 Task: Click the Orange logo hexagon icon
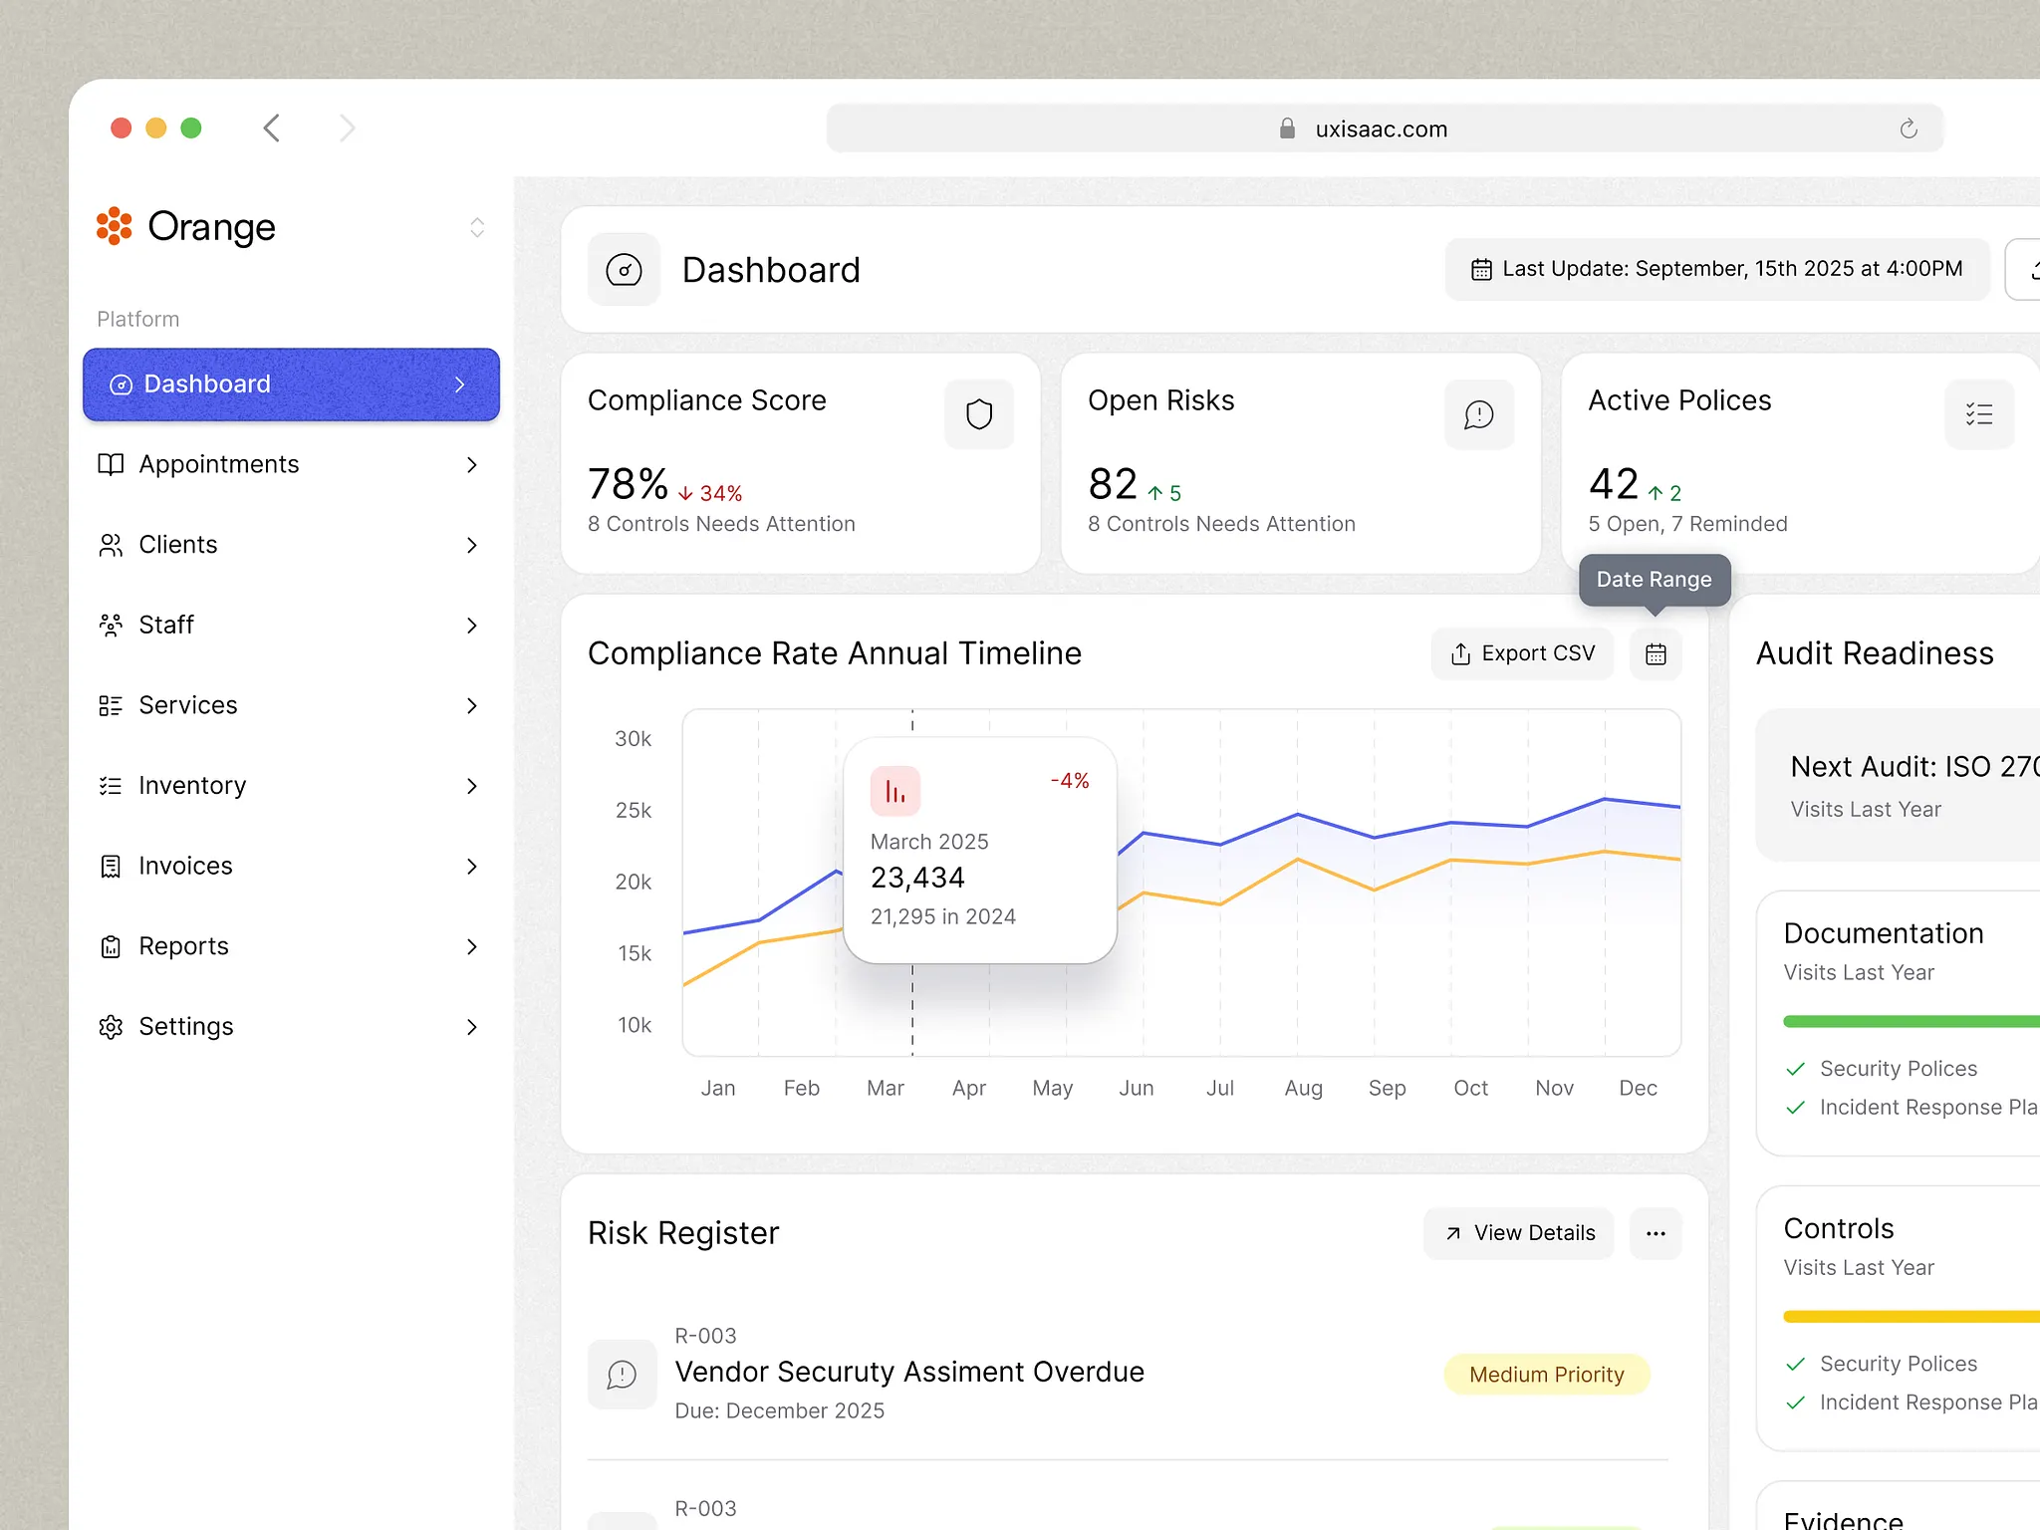[114, 227]
